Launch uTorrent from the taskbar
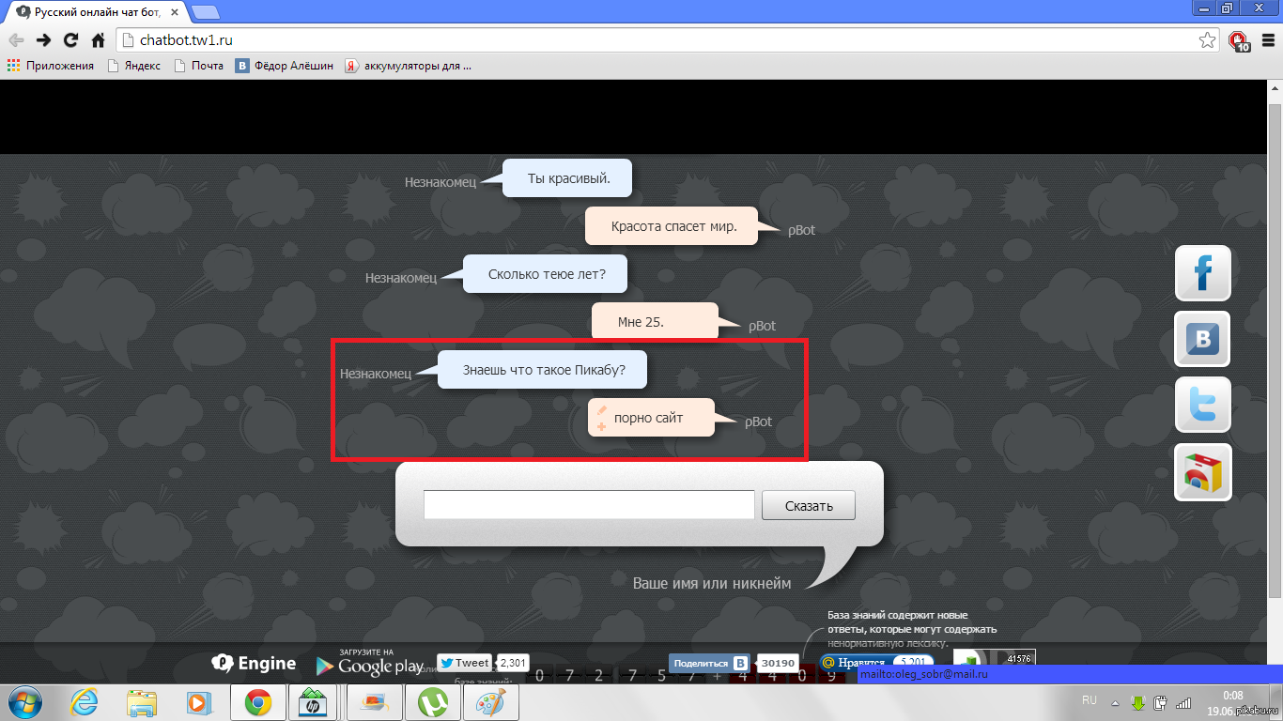The width and height of the screenshot is (1283, 721). coord(432,702)
